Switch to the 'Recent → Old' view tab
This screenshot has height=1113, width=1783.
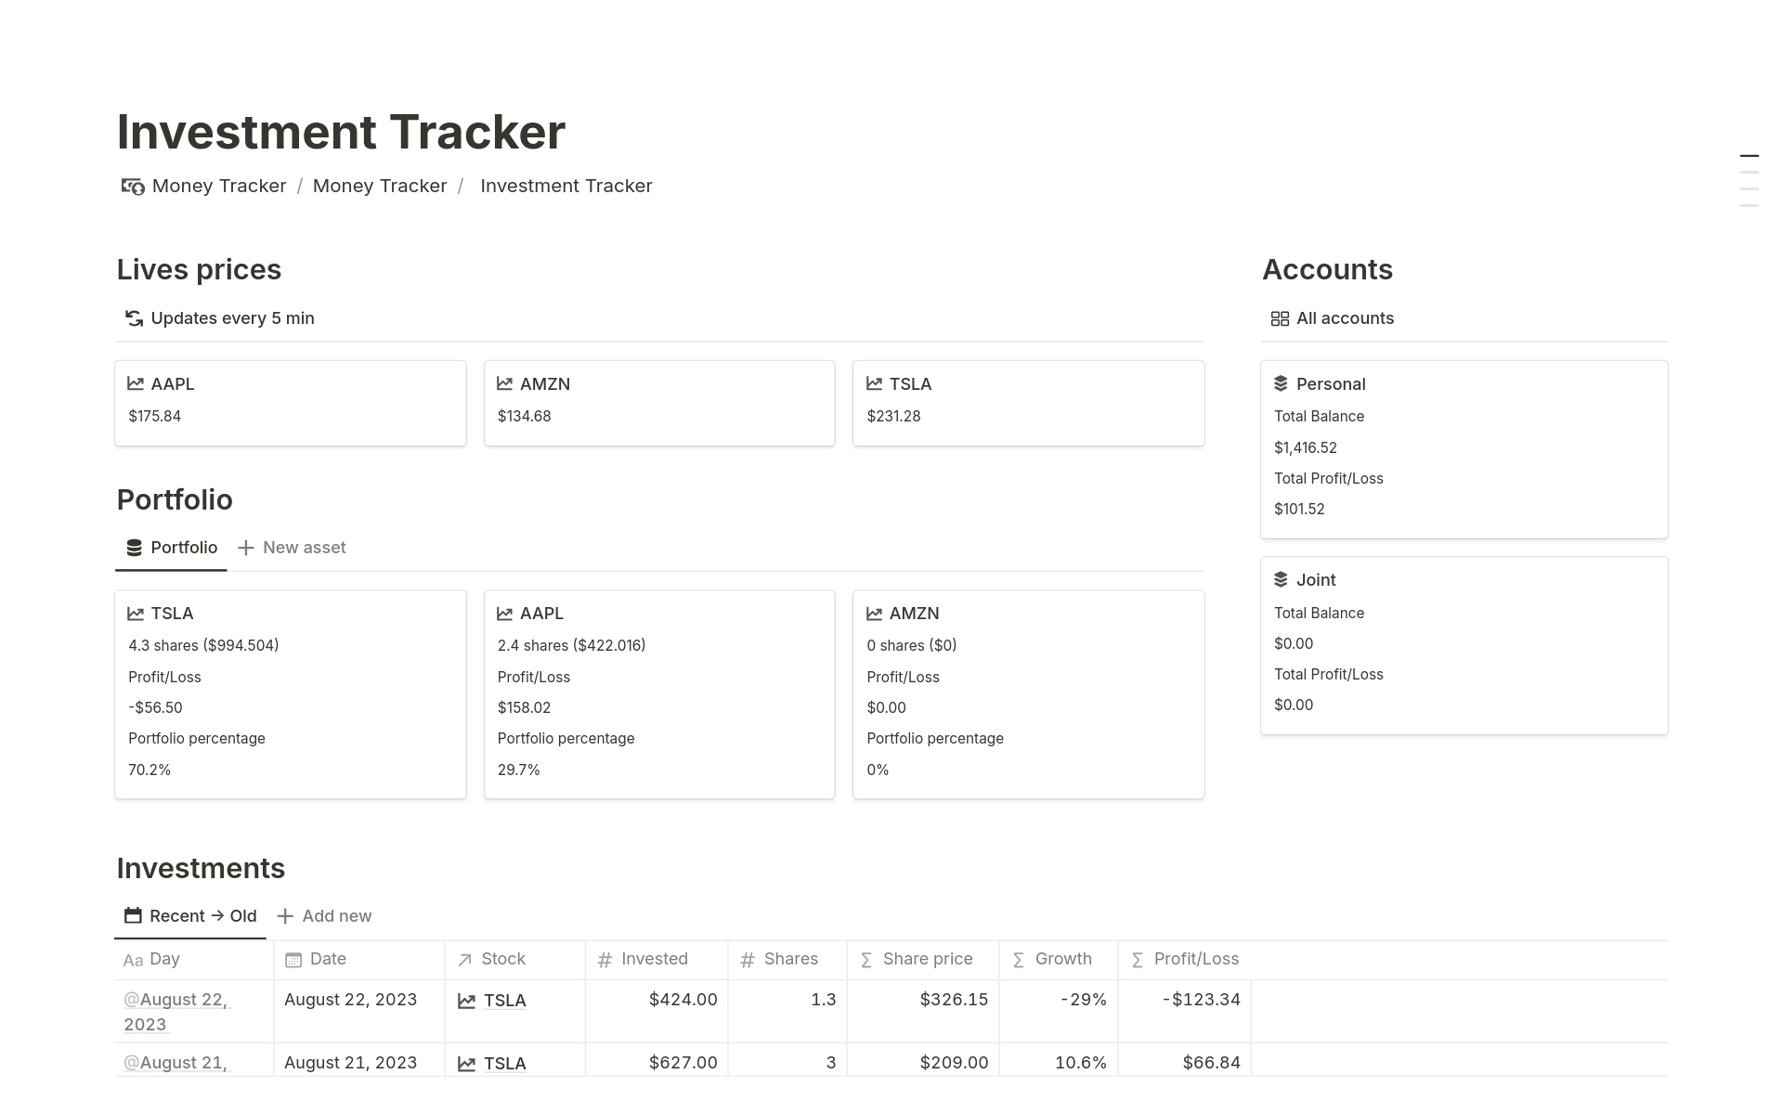[x=190, y=915]
